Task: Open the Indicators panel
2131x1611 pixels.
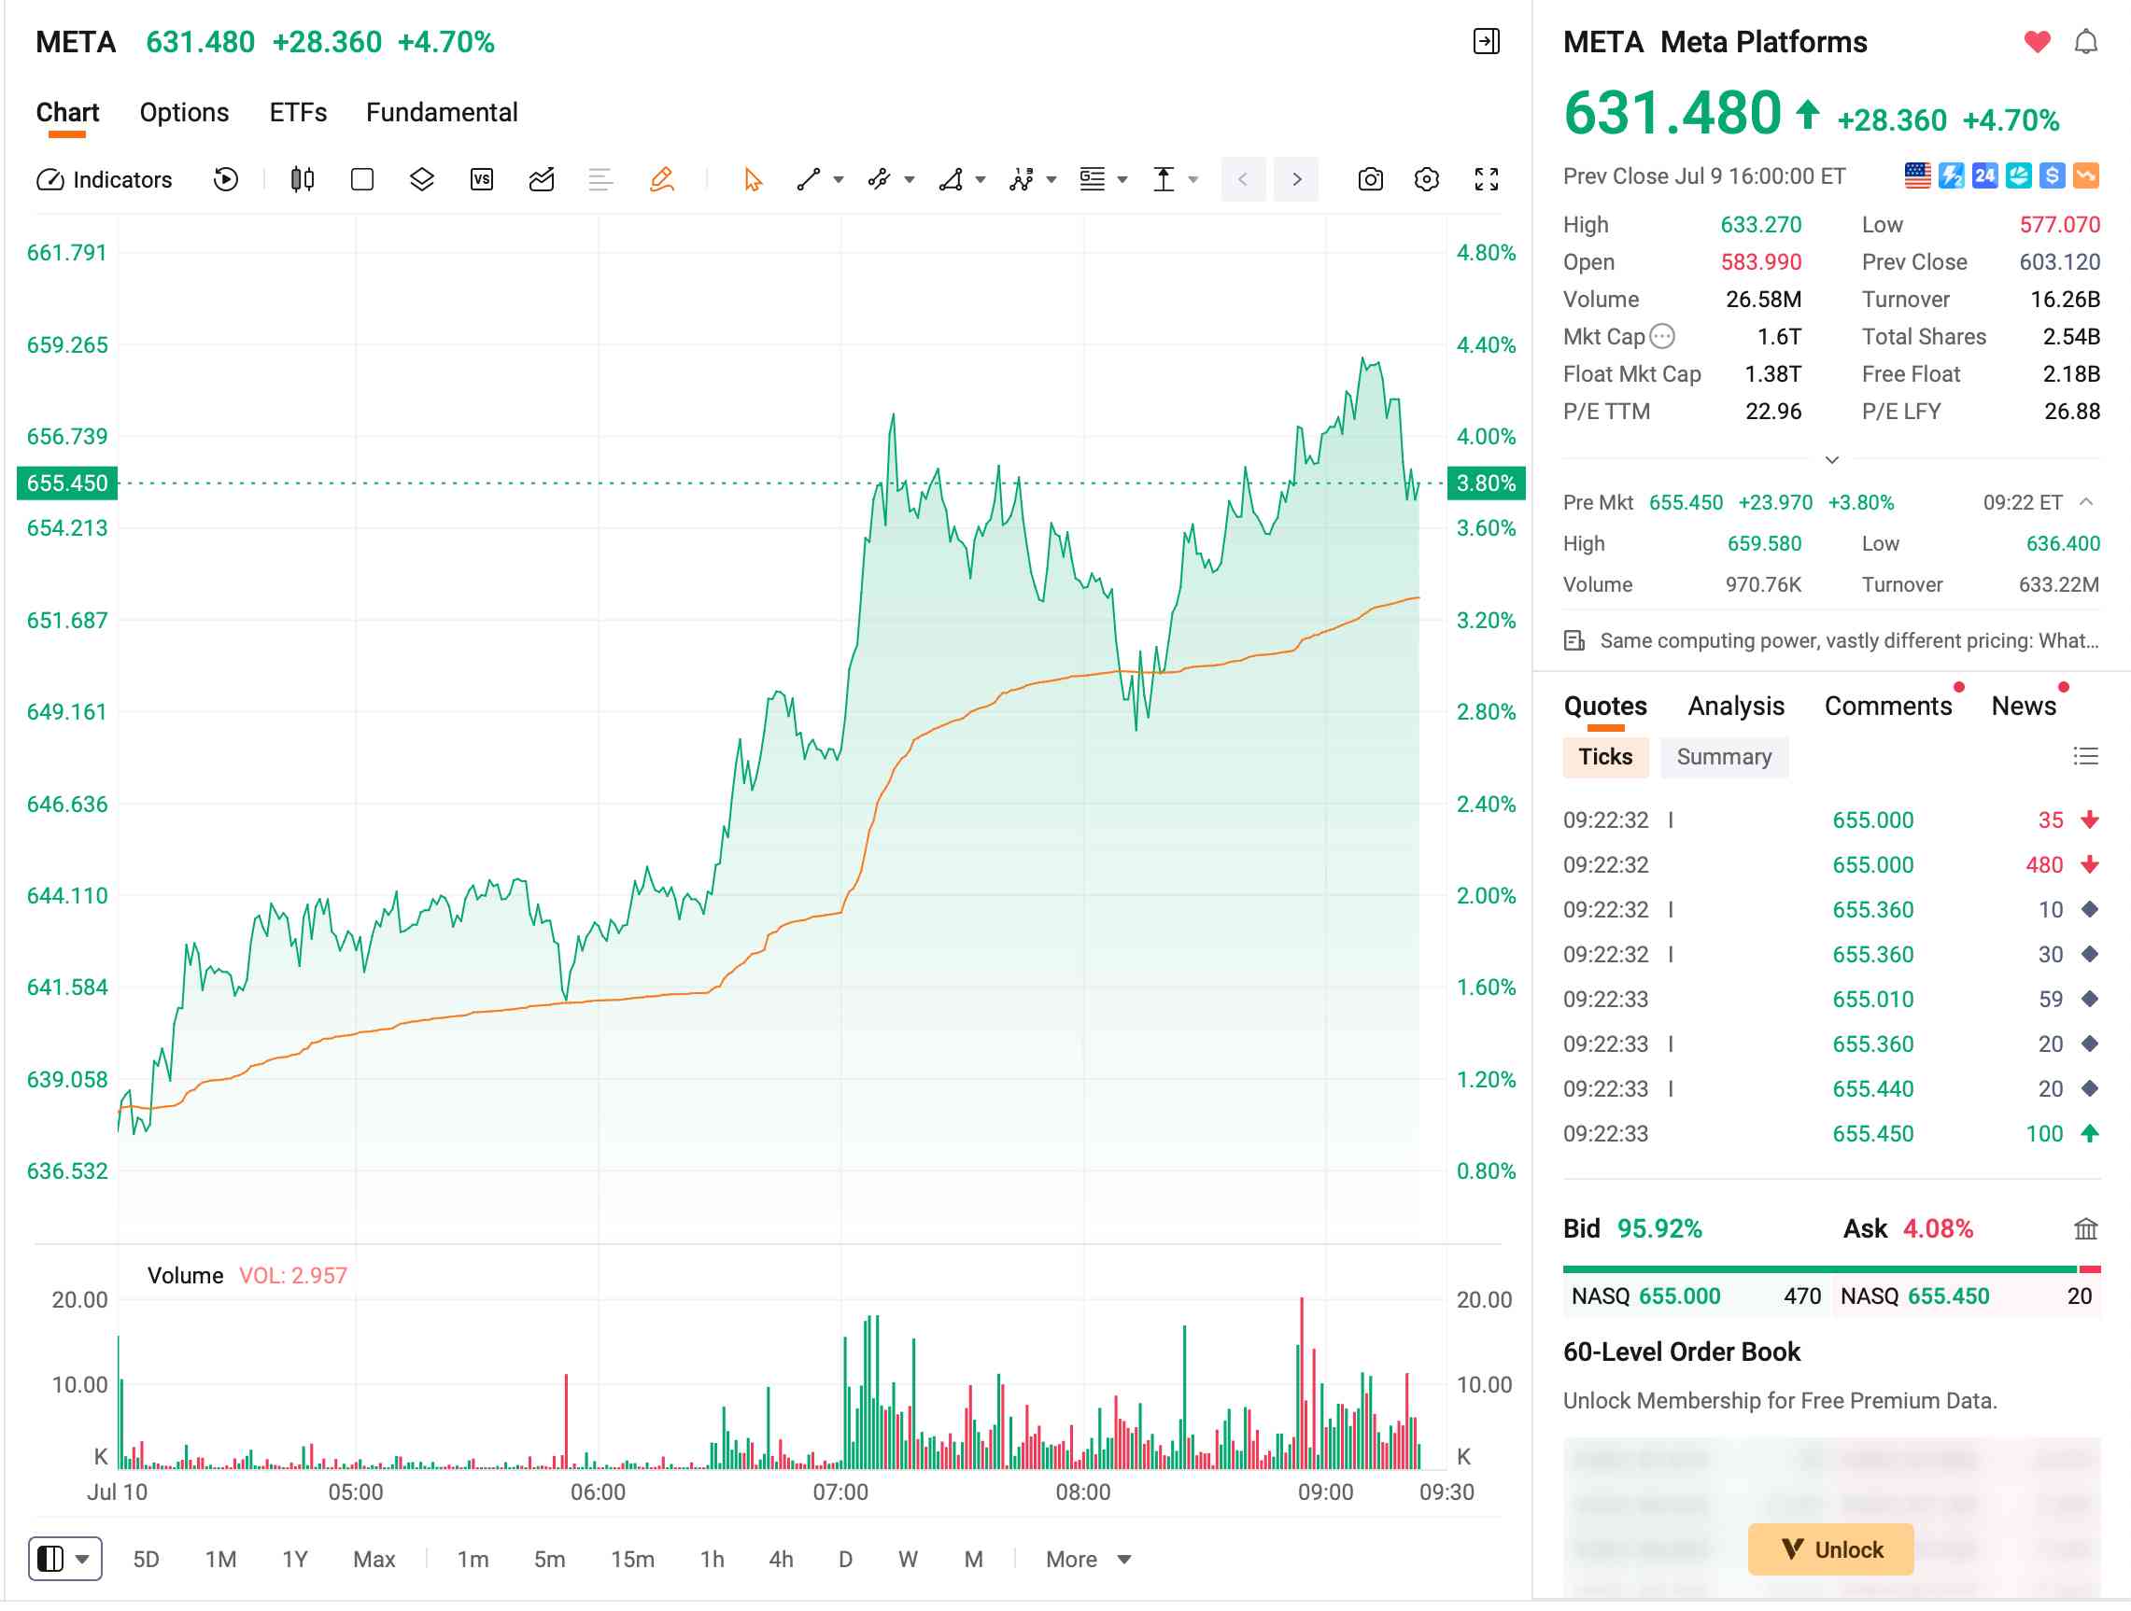Action: [x=104, y=180]
